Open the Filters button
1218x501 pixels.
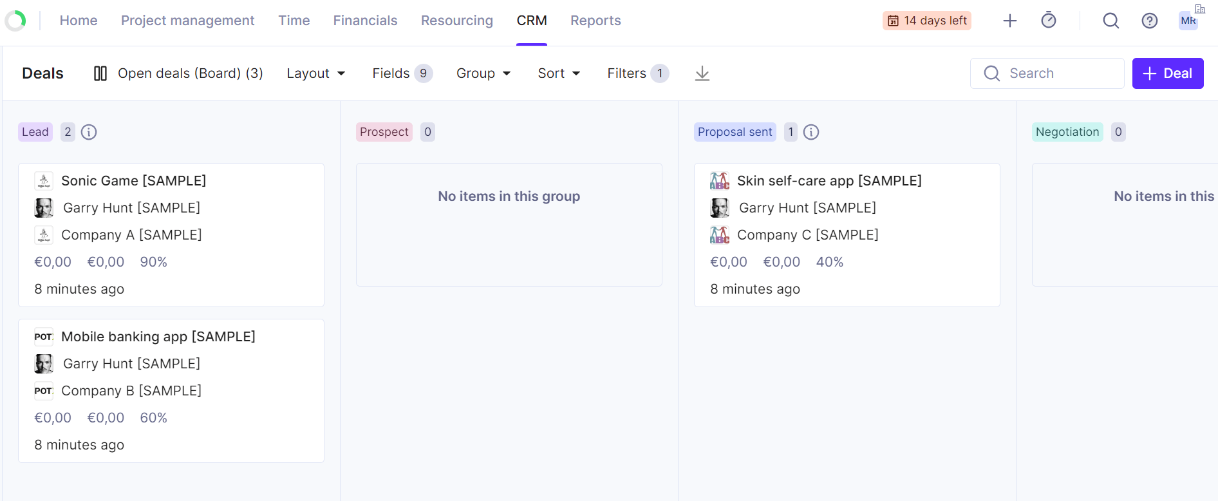pyautogui.click(x=637, y=73)
